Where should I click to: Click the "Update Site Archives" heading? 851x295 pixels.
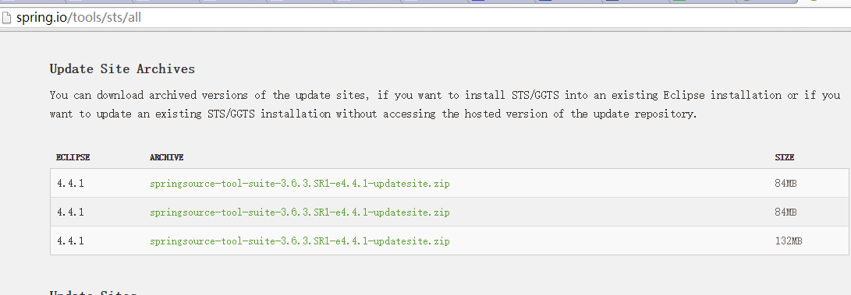click(122, 68)
